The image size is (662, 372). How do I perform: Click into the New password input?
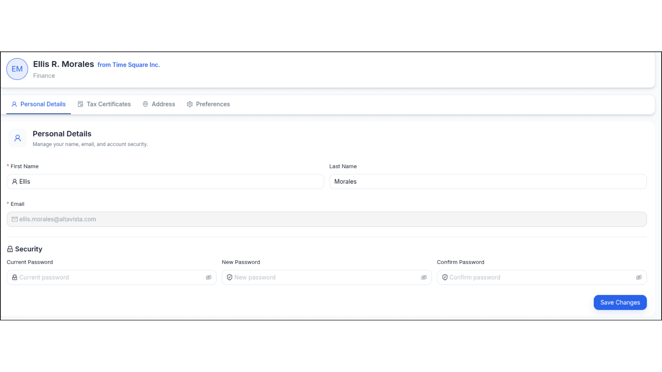327,277
